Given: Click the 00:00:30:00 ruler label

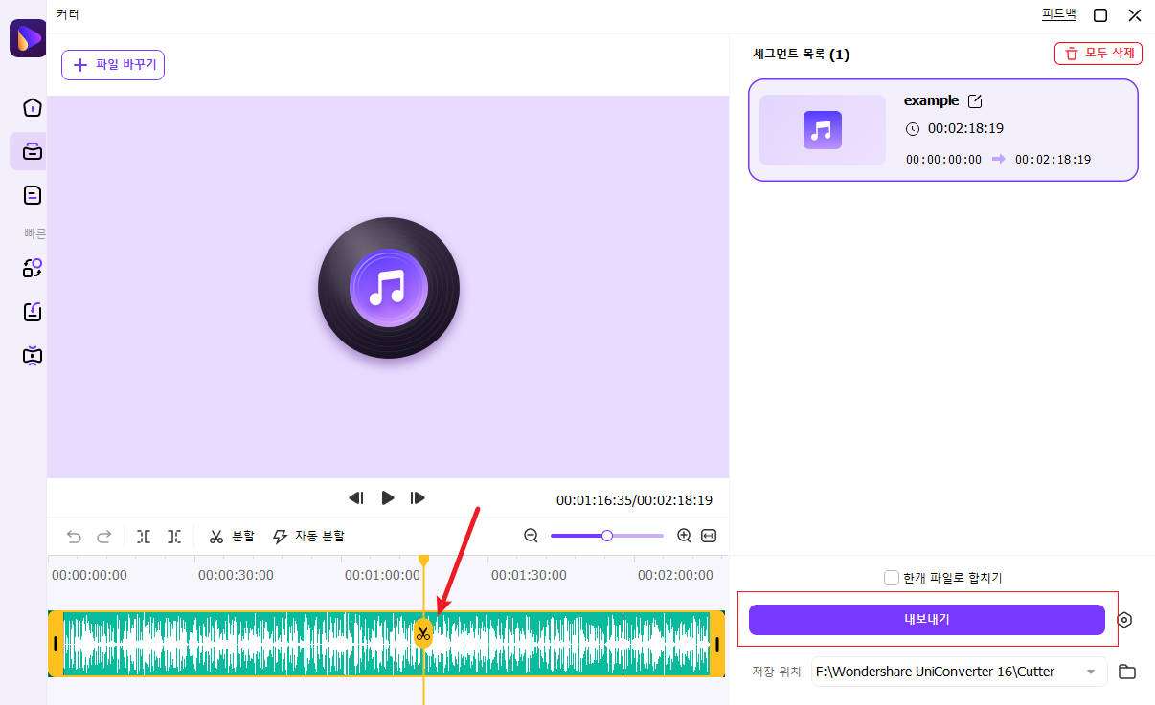Looking at the screenshot, I should coord(236,575).
